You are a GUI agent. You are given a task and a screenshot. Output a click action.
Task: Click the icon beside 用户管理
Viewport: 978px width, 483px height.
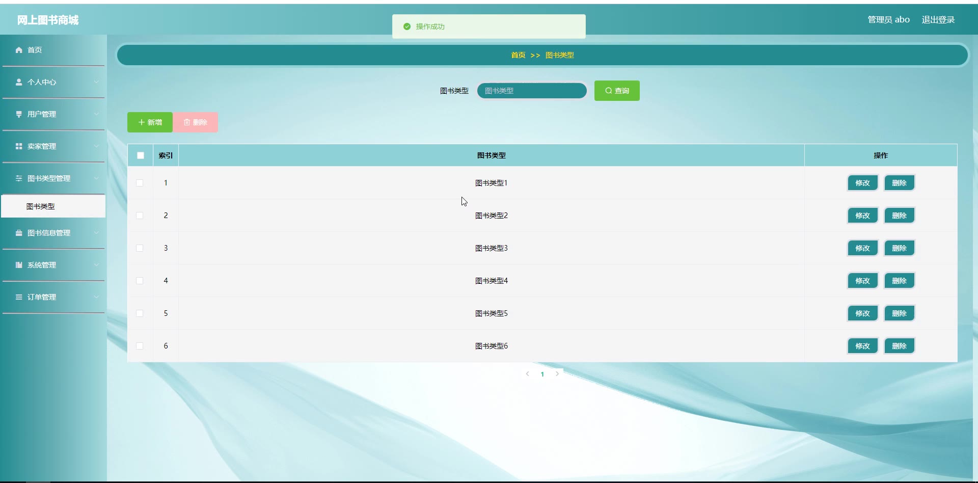19,114
